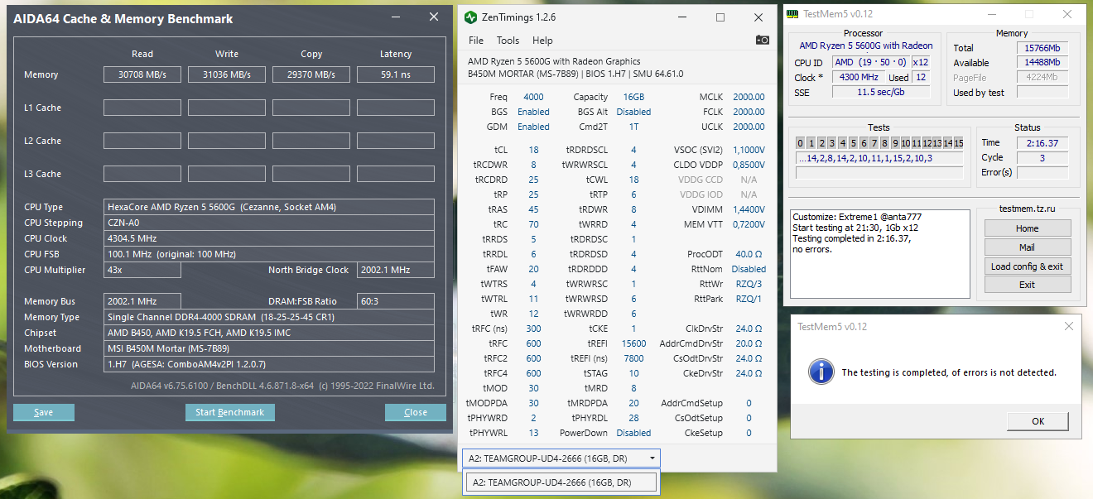This screenshot has height=499, width=1093.
Task: Click the Mail button in TestMem5
Action: [1027, 247]
